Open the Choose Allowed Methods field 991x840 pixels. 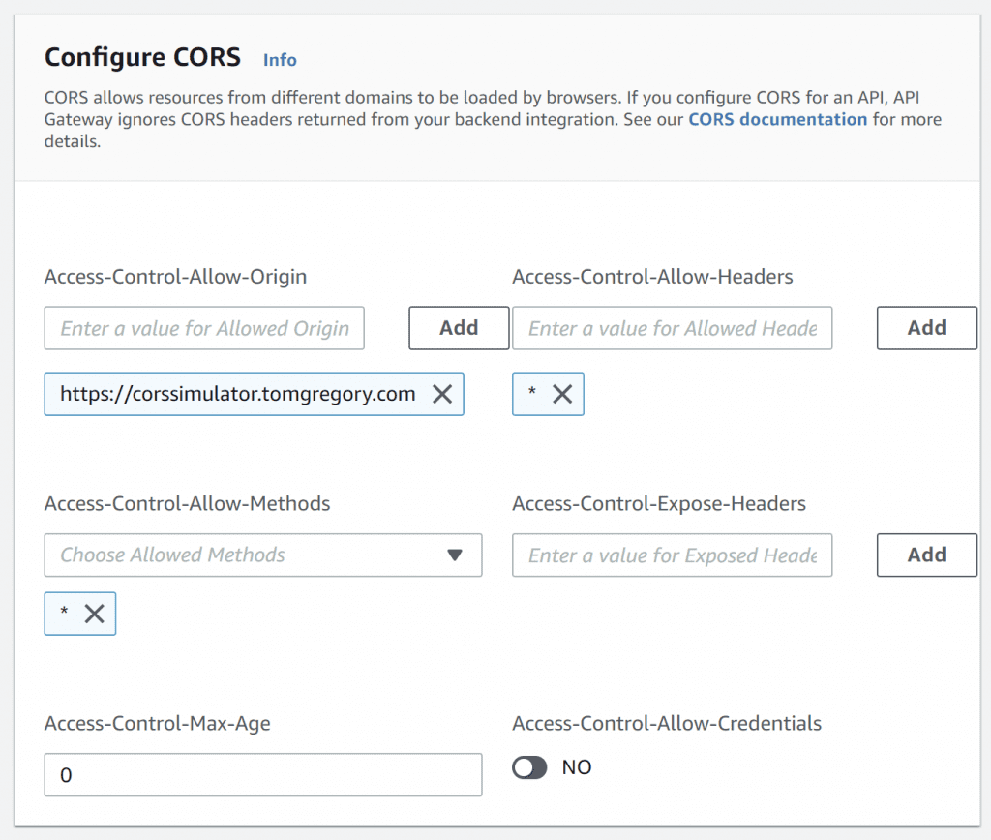[242, 555]
